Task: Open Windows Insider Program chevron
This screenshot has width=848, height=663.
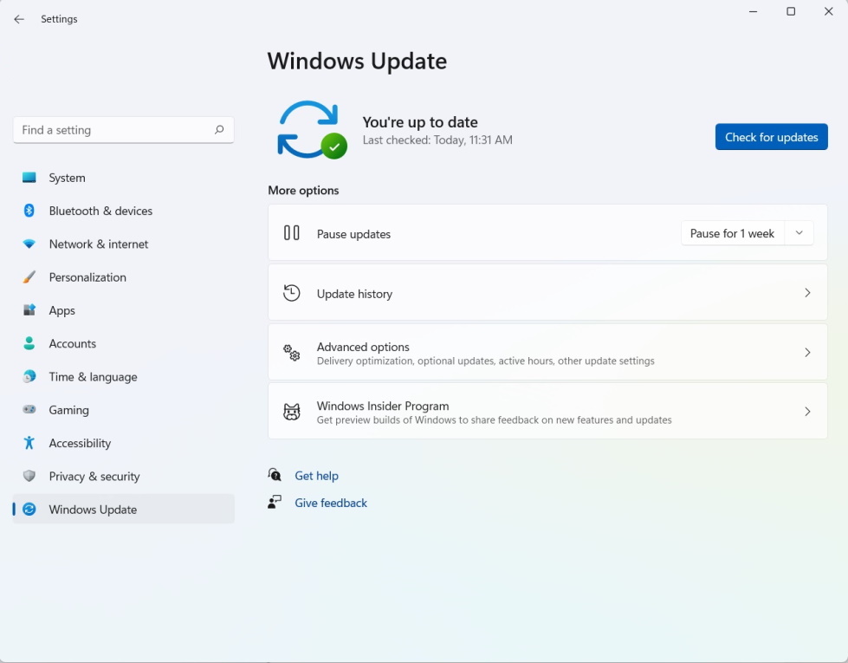Action: point(807,412)
